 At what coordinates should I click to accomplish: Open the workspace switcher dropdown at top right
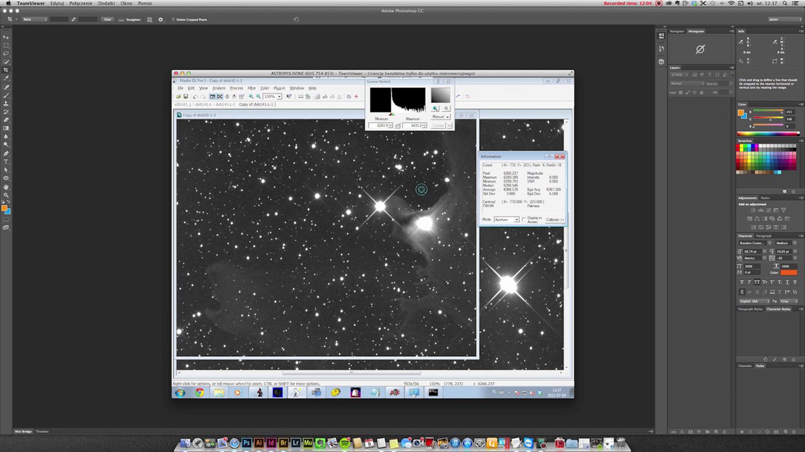(x=785, y=19)
